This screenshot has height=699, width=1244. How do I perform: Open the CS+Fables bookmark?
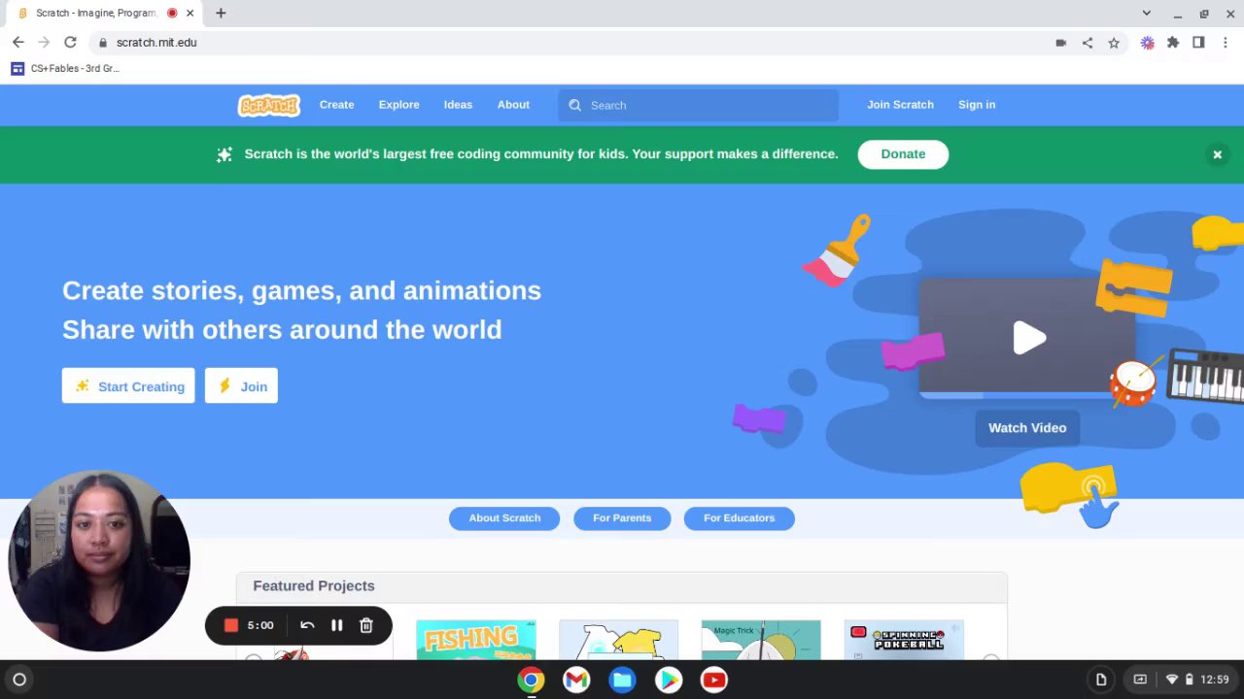pos(65,69)
